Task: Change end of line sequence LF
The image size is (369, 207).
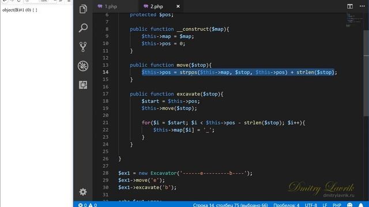Action: tap(325, 205)
